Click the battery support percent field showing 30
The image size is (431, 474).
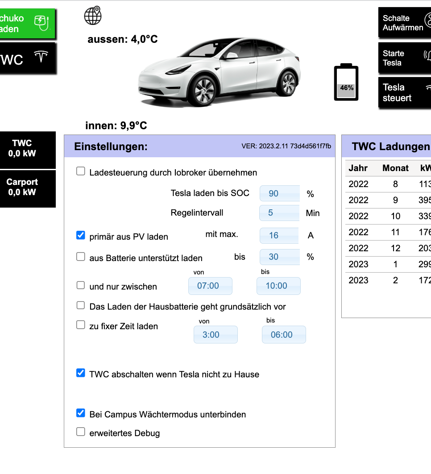point(280,257)
